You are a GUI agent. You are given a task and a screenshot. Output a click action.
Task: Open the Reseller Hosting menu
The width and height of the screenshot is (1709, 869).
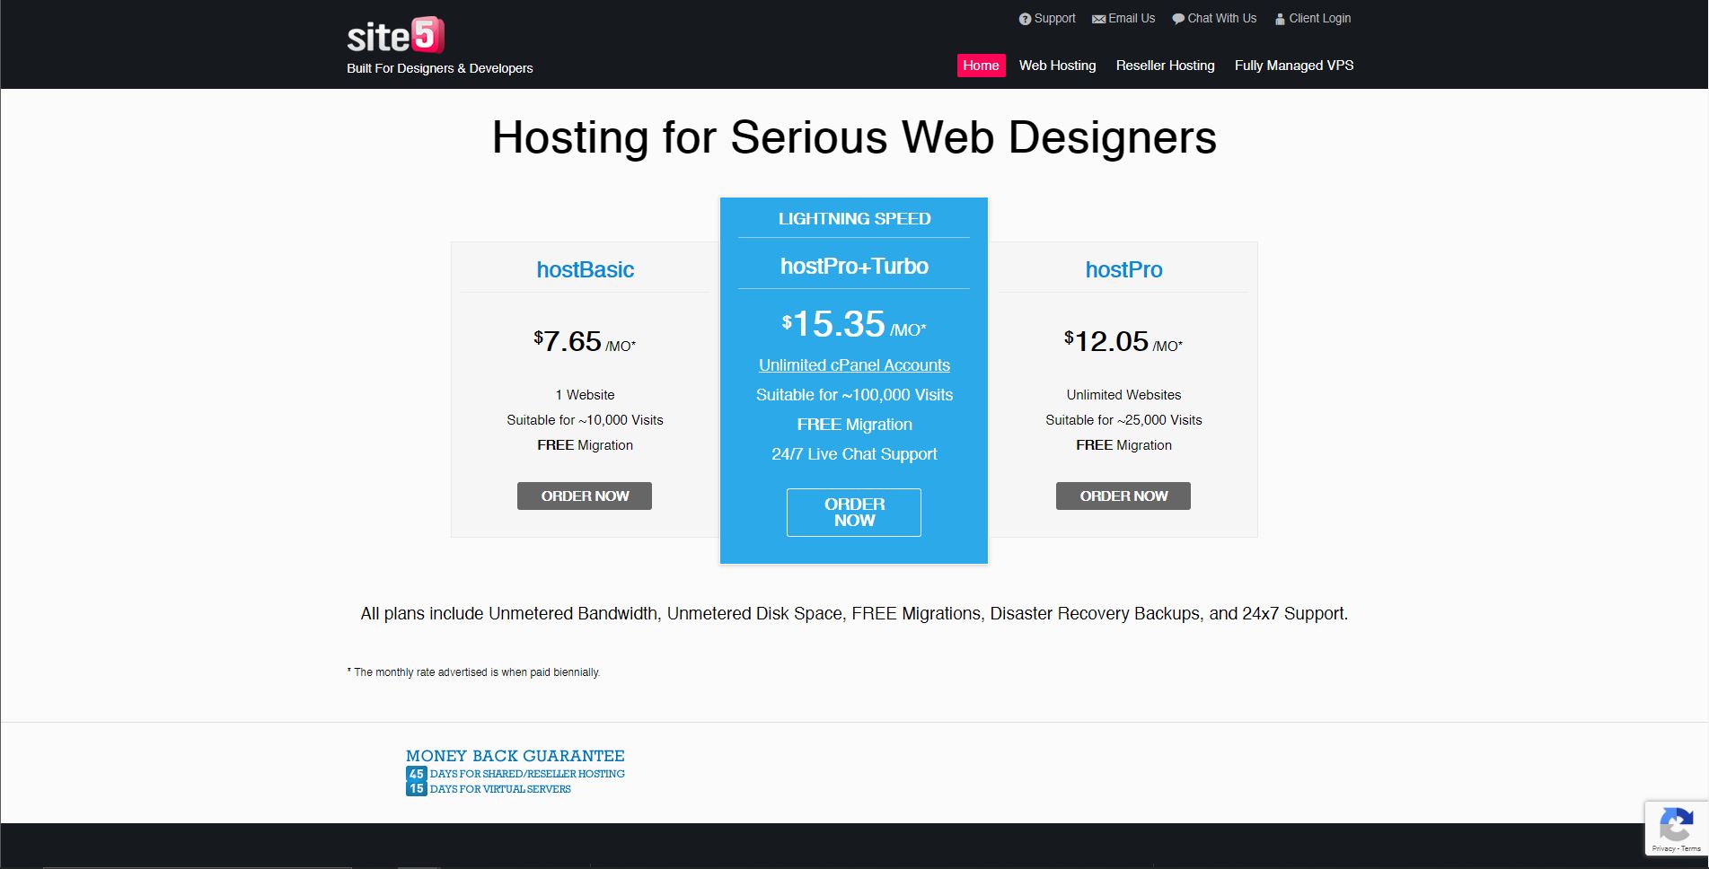click(x=1165, y=66)
